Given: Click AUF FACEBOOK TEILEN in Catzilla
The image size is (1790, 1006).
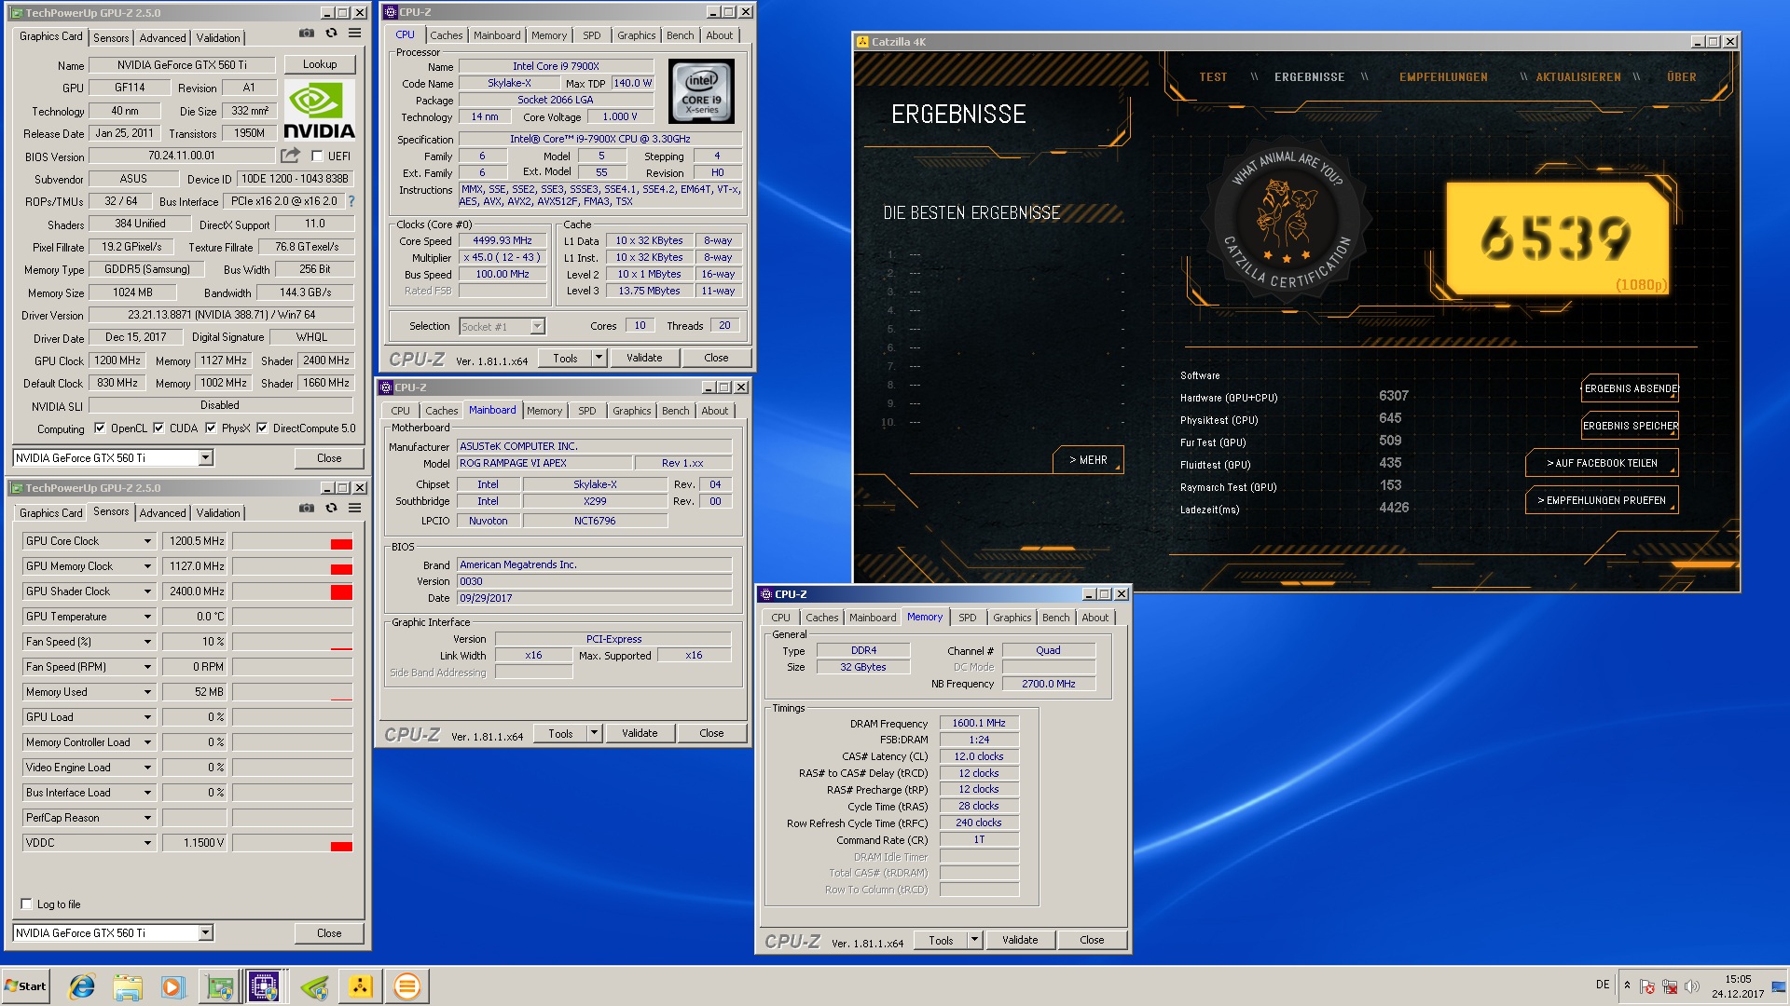Looking at the screenshot, I should coord(1602,463).
